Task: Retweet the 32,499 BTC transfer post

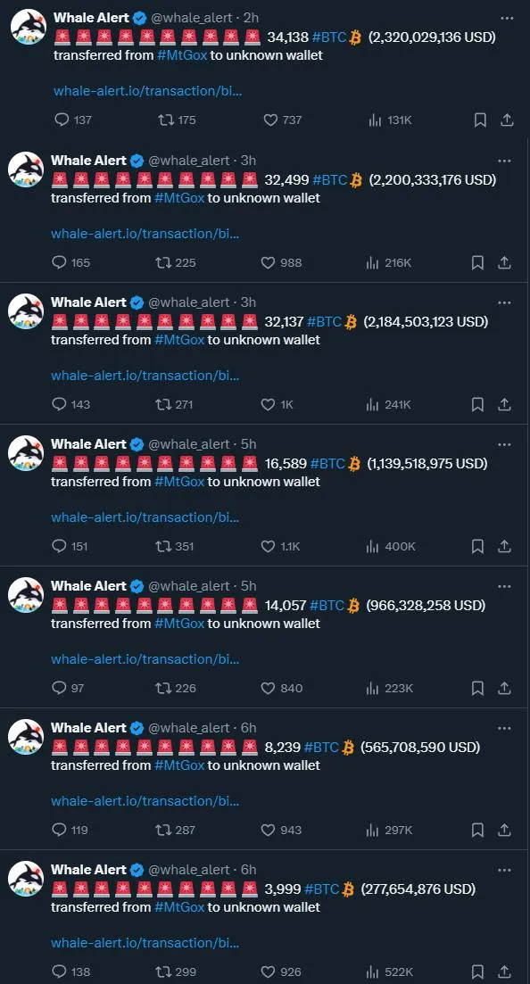Action: (176, 262)
